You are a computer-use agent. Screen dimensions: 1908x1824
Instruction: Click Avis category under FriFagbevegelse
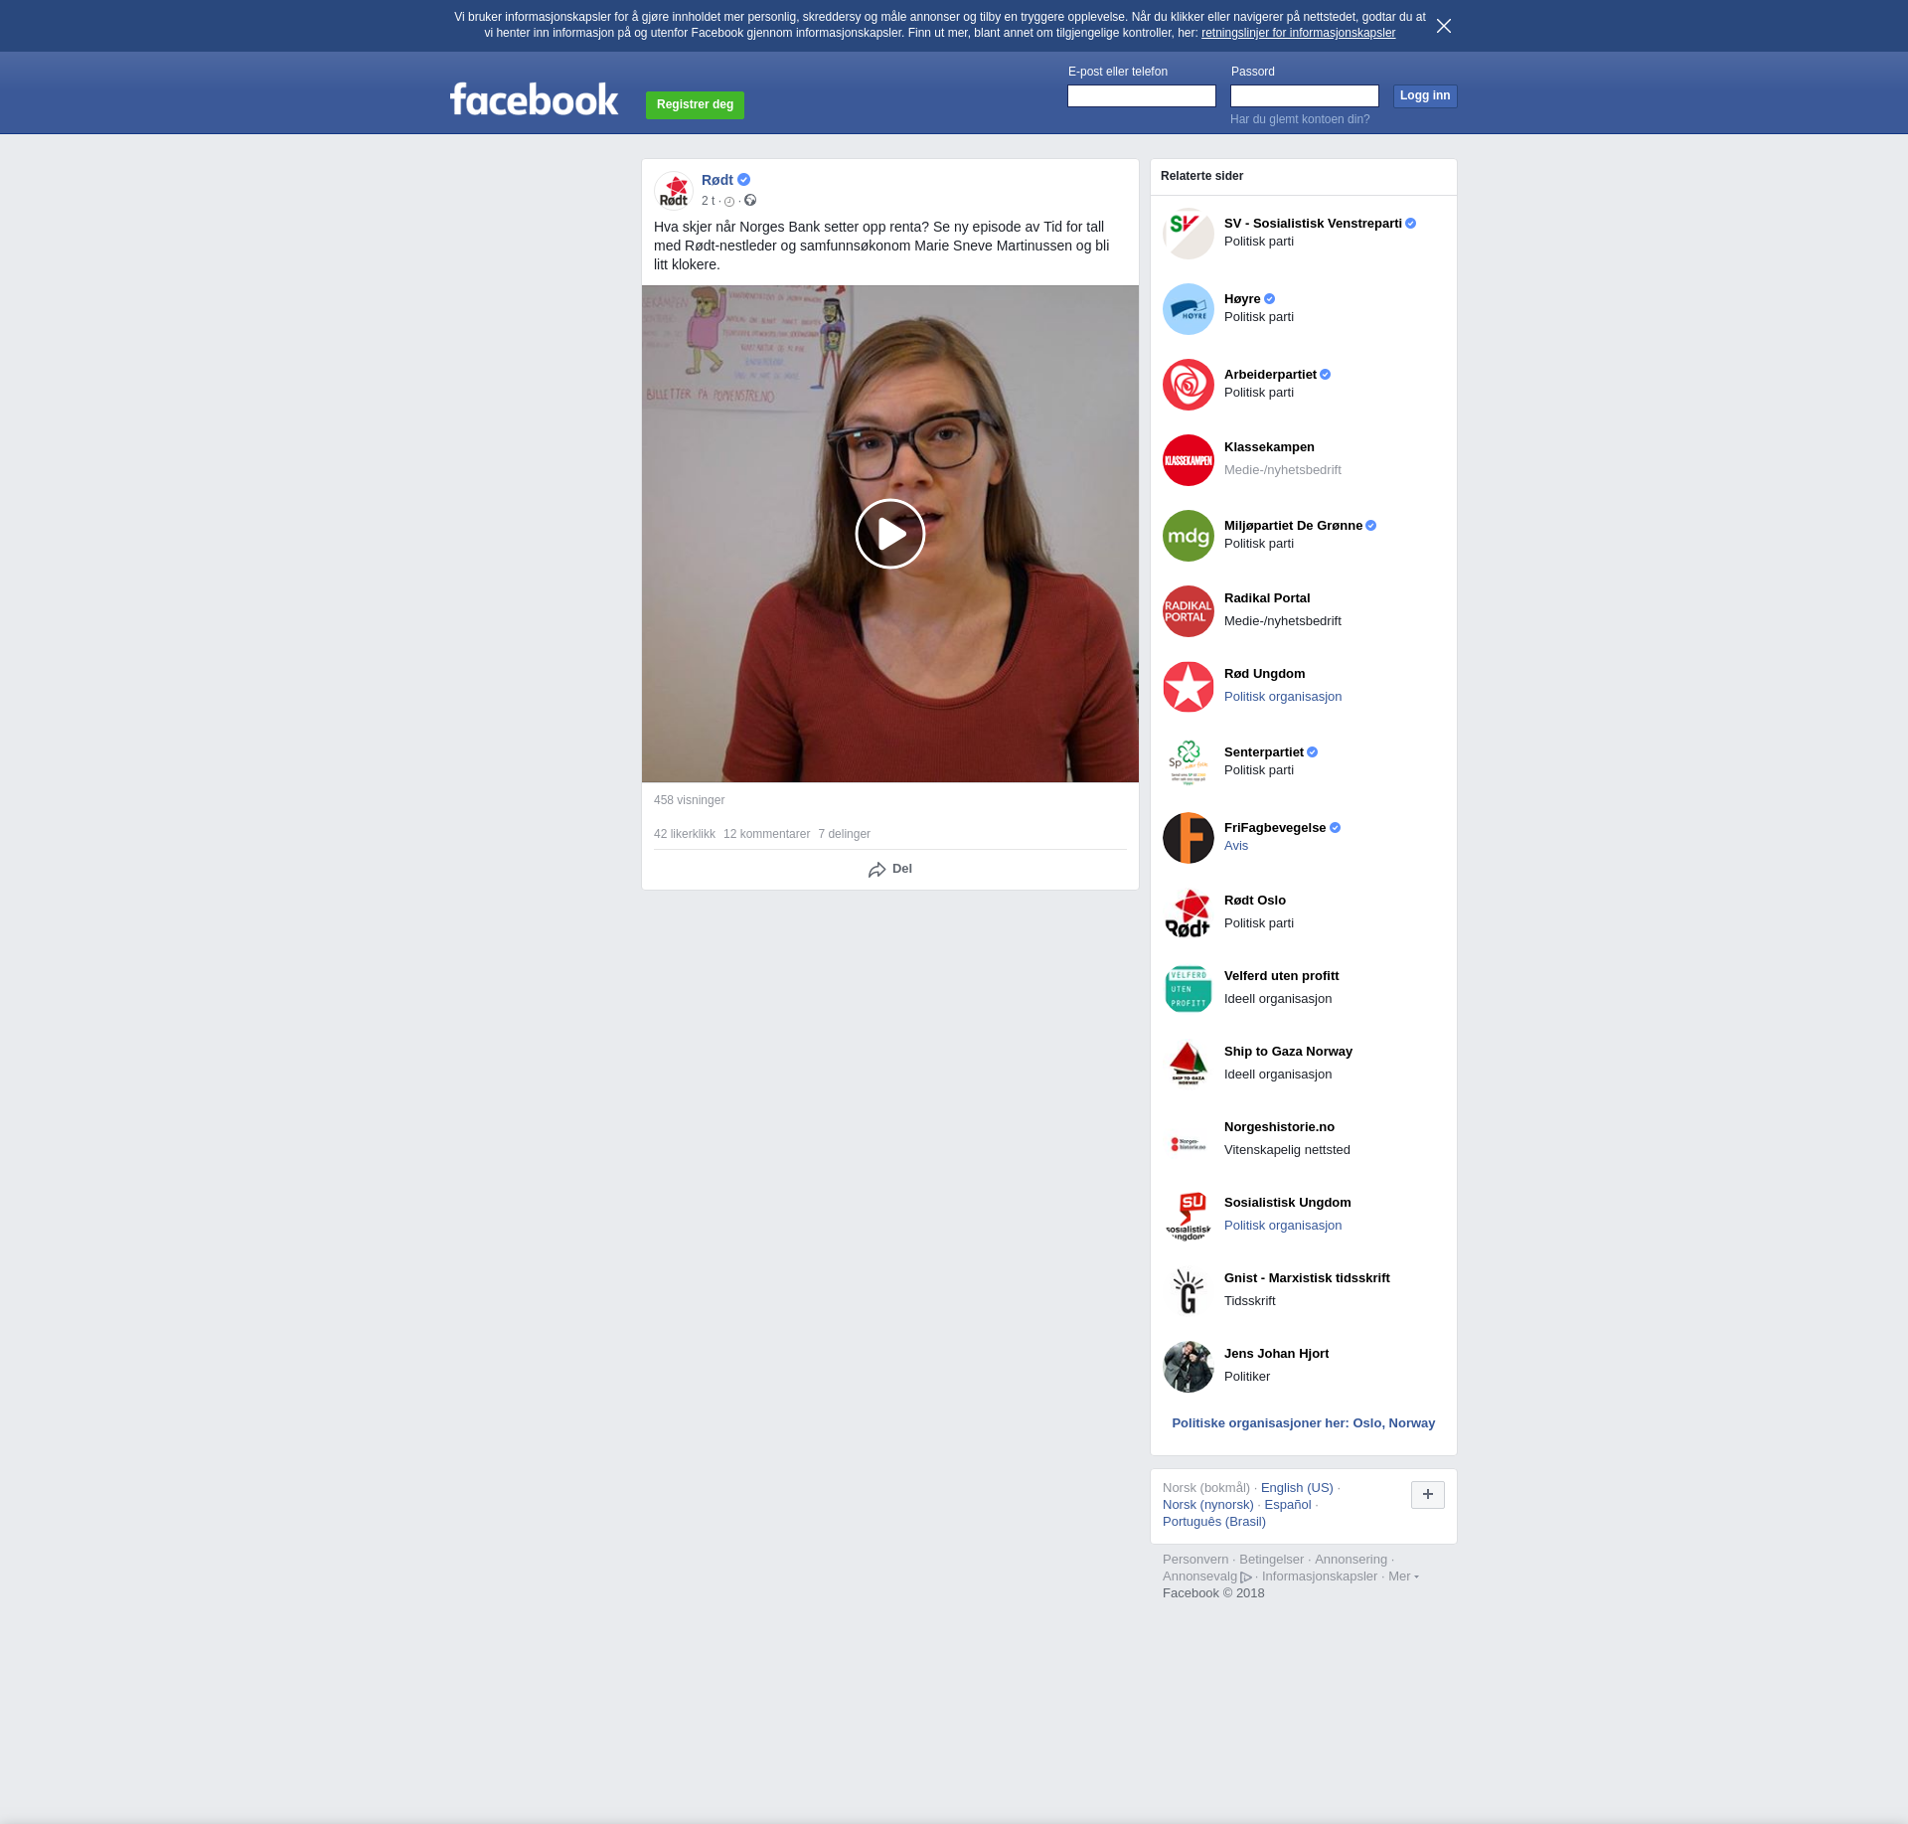click(x=1236, y=846)
